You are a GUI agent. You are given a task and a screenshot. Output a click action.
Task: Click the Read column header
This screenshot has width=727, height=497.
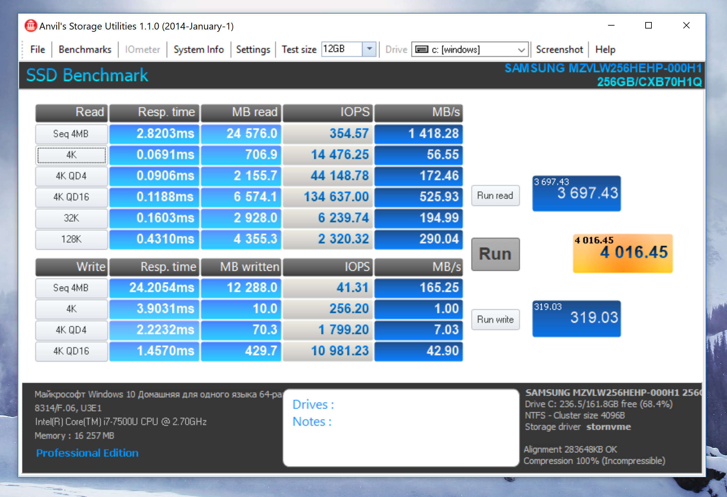click(x=71, y=112)
